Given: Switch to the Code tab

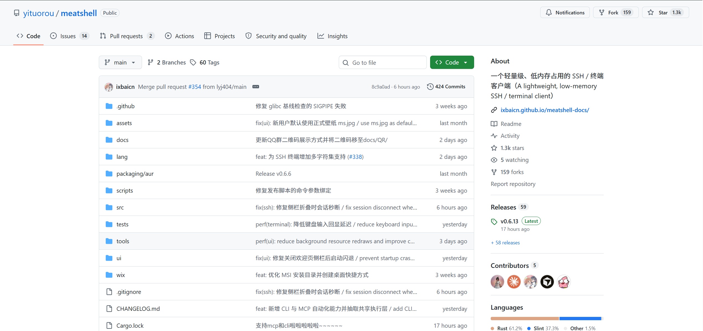Looking at the screenshot, I should coord(29,36).
